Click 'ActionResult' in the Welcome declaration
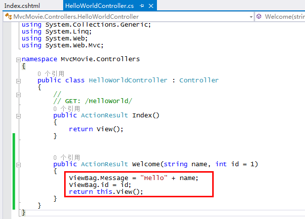 click(105, 164)
